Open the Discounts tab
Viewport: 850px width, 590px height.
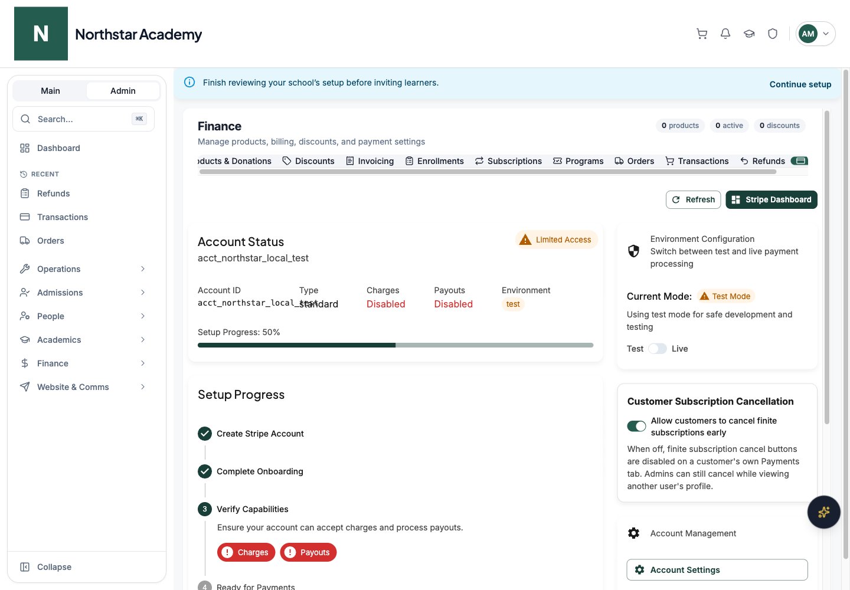[308, 161]
